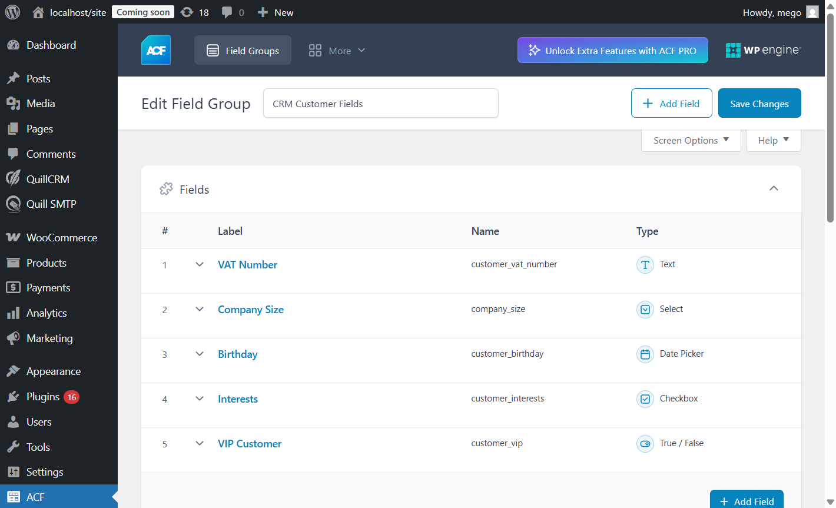Click the Quill SMTP quill icon

click(x=13, y=204)
